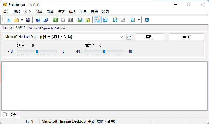Viewport: 209px width, 124px height.
Task: Open the 書籤 menu
Action: tap(94, 12)
